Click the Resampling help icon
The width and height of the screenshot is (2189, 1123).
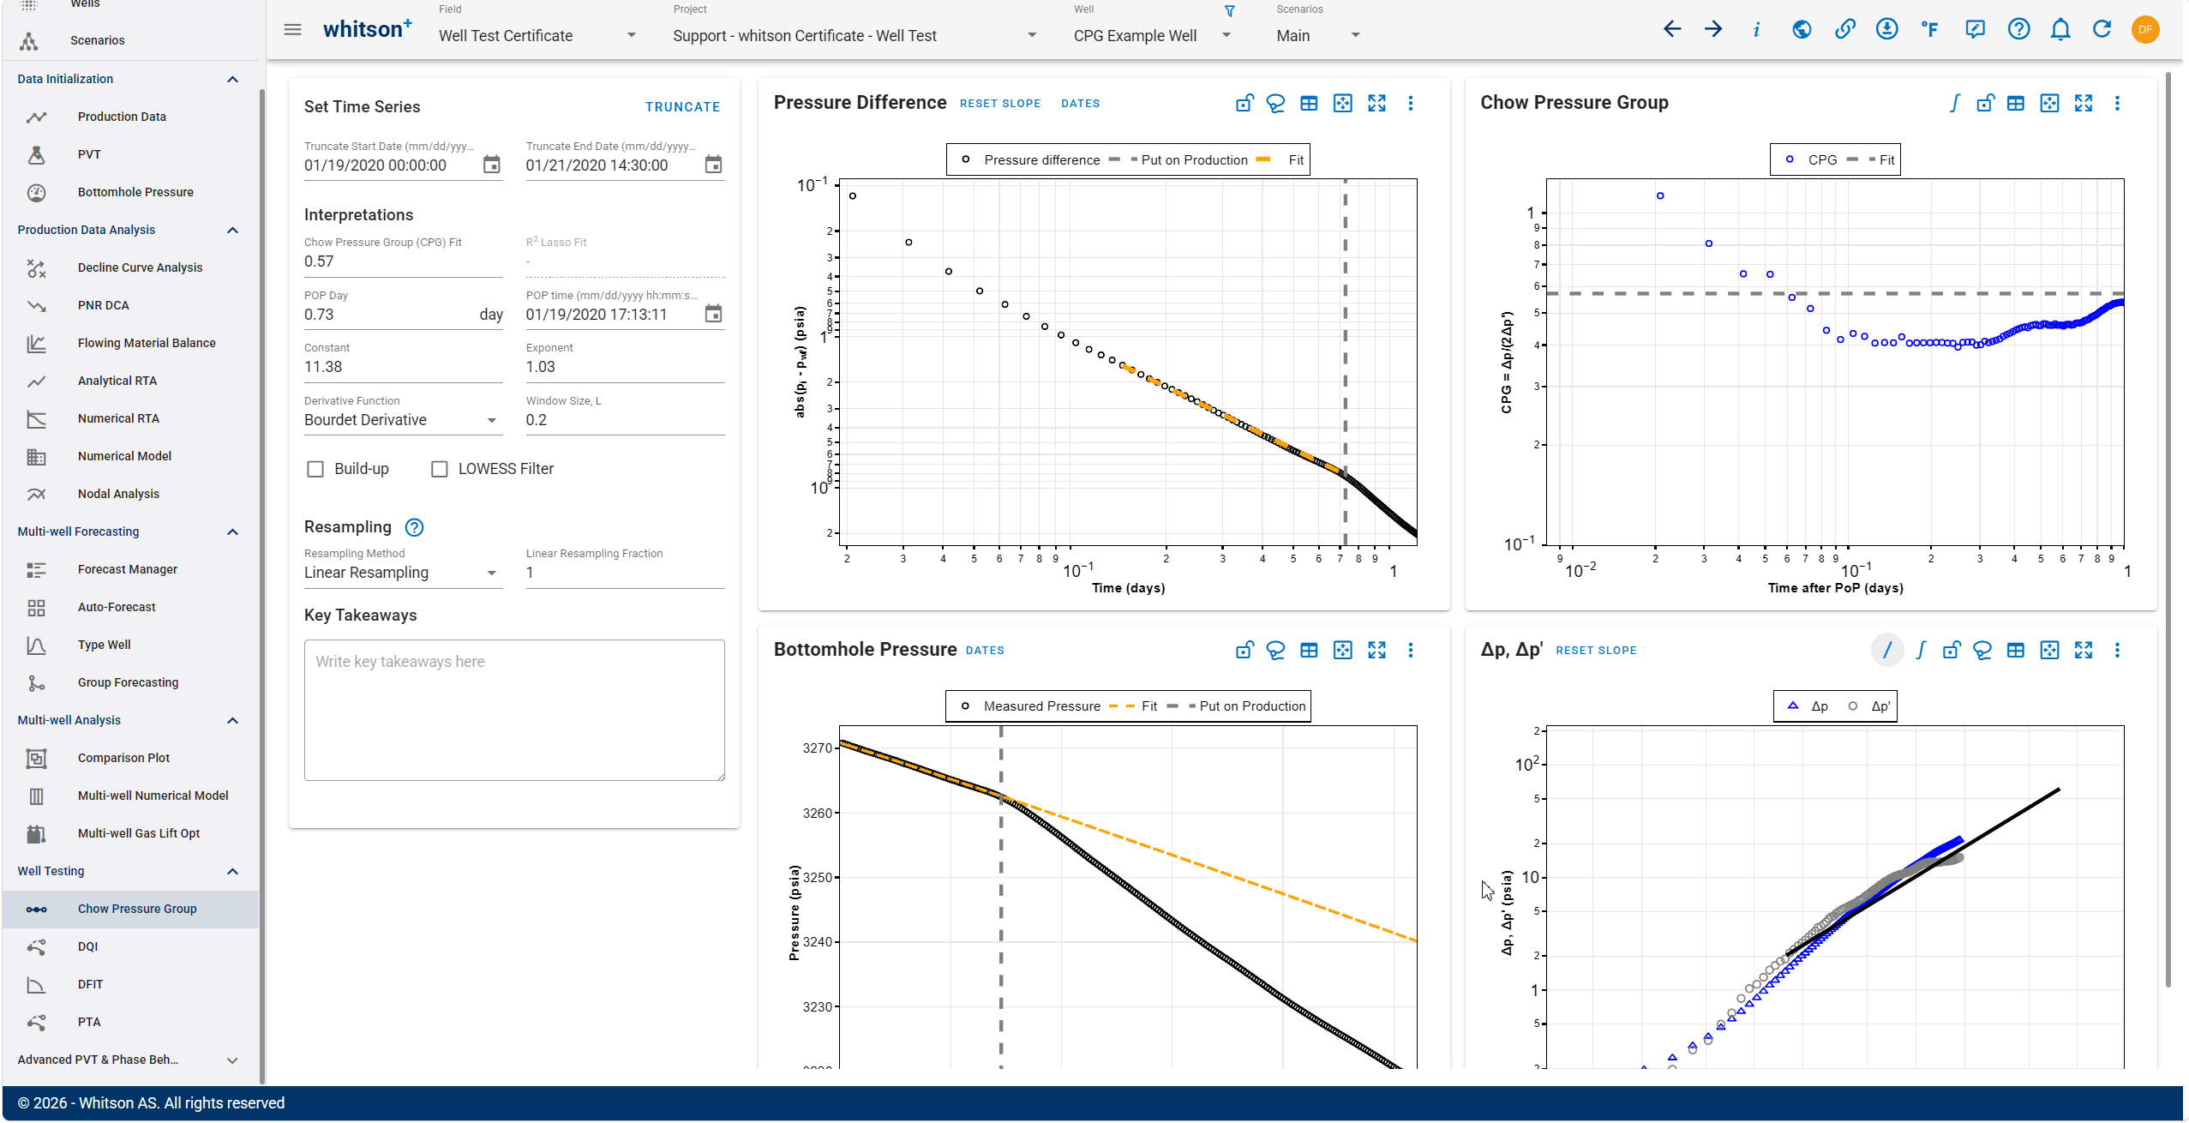(415, 527)
